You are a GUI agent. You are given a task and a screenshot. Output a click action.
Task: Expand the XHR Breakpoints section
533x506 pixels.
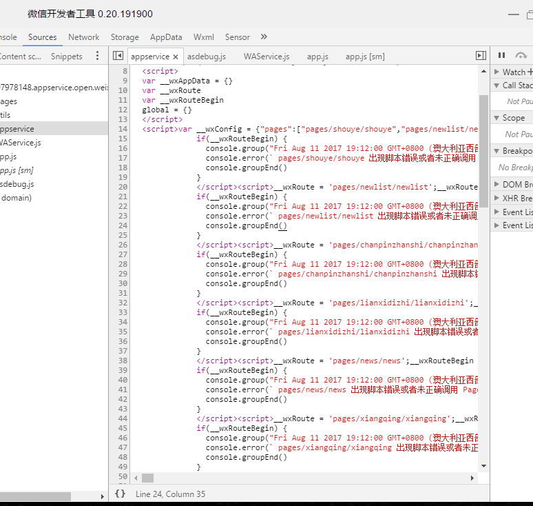point(497,198)
